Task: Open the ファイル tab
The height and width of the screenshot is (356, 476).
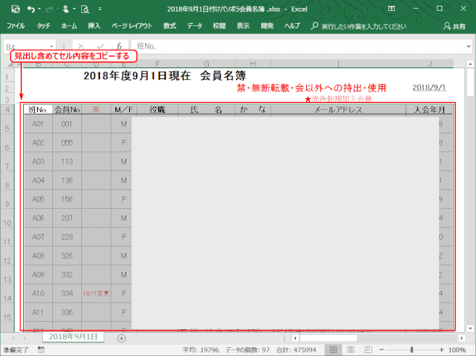Action: pos(16,26)
